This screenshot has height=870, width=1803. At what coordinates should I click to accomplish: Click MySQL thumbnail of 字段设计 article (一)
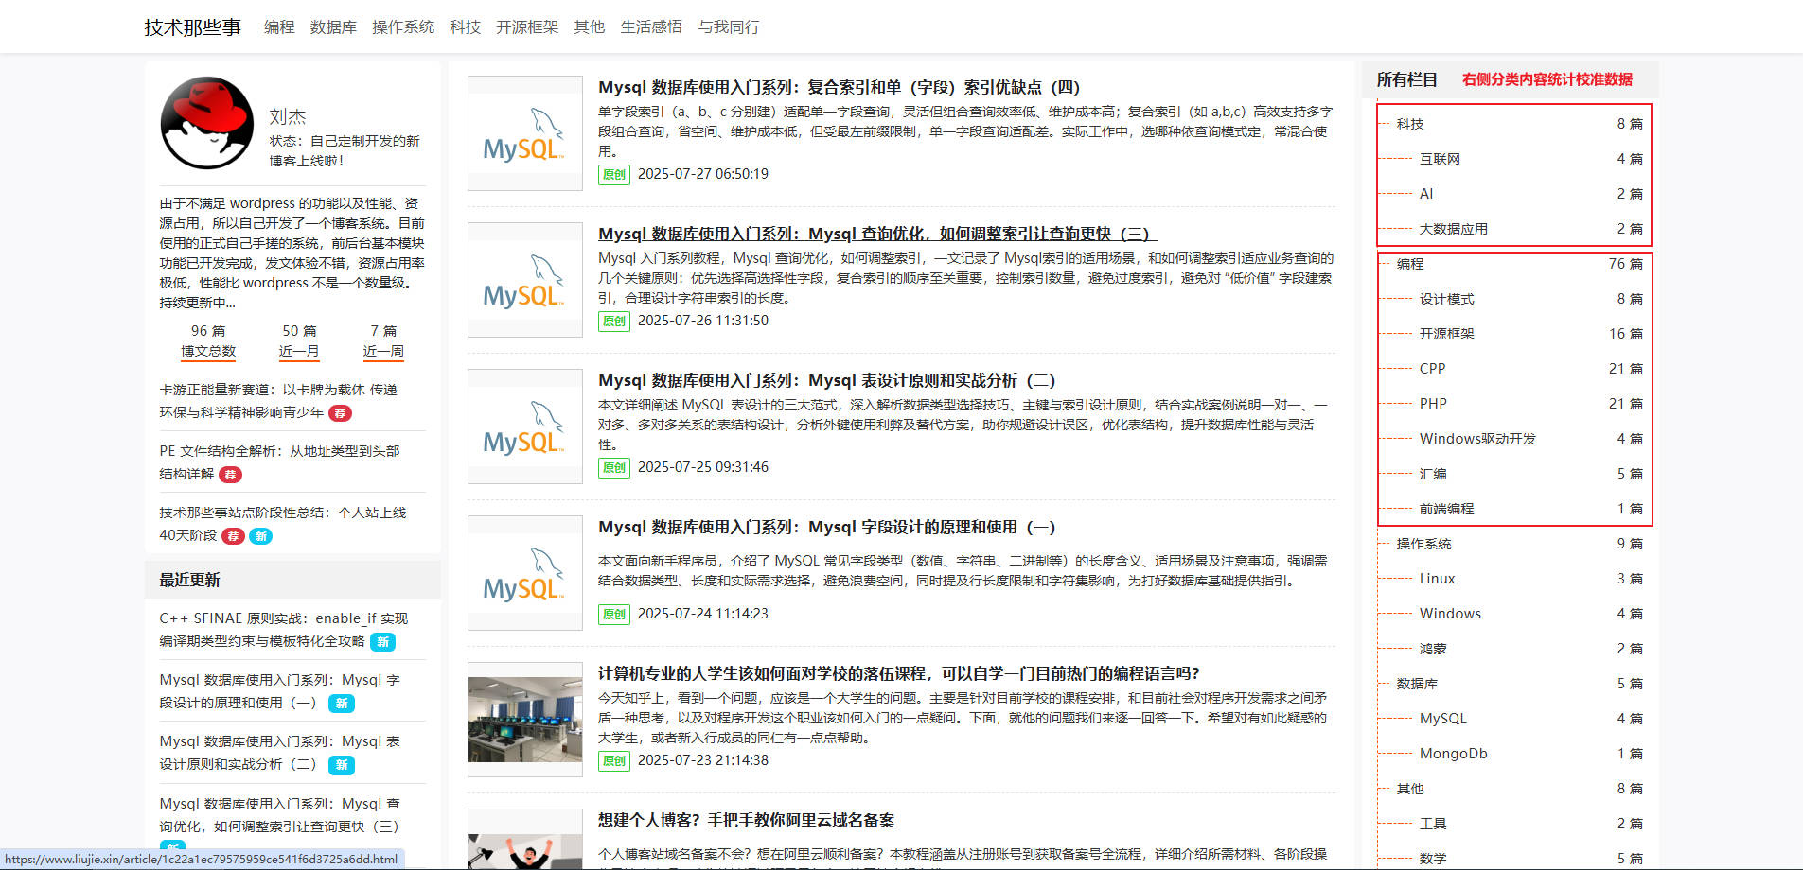[525, 573]
